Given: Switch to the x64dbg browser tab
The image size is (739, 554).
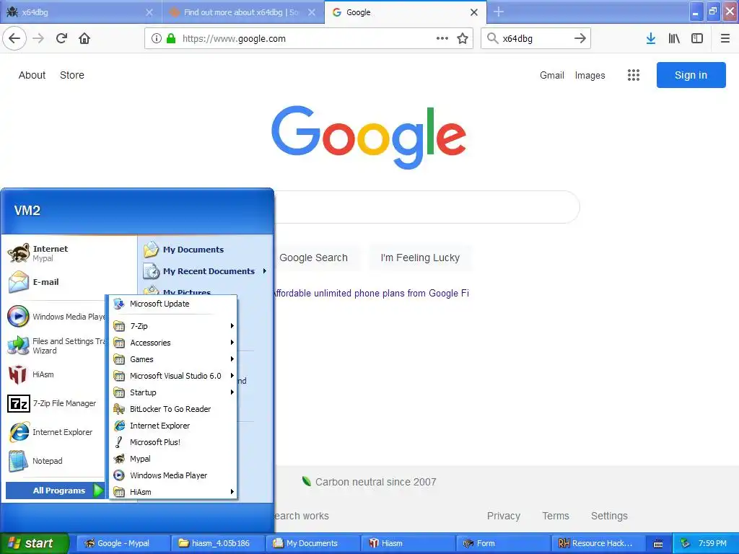Looking at the screenshot, I should tap(81, 12).
